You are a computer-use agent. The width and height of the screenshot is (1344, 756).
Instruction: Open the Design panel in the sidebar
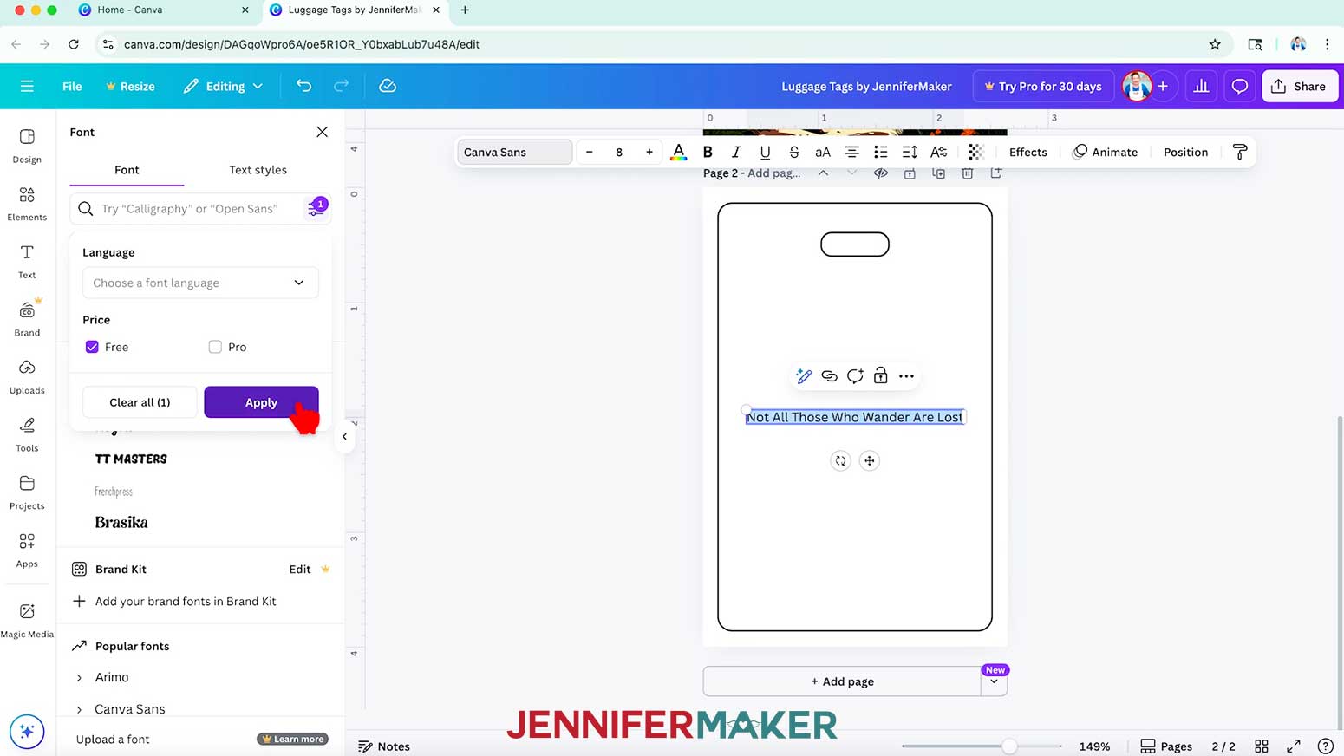click(27, 146)
